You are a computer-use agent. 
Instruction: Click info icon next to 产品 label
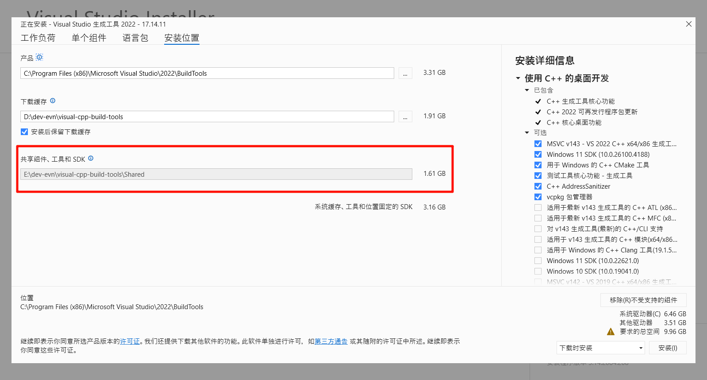point(39,57)
